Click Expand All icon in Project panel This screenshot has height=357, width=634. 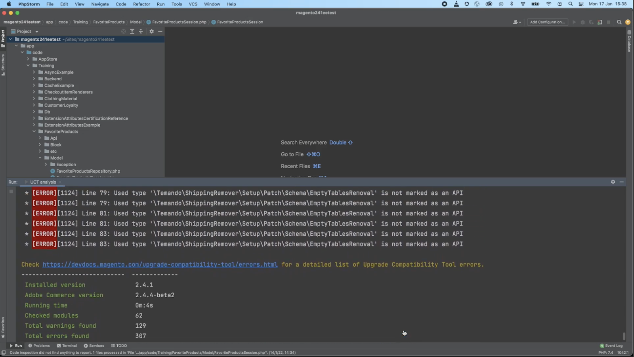coord(132,31)
